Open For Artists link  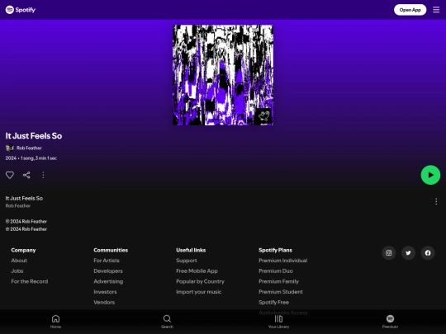click(107, 261)
